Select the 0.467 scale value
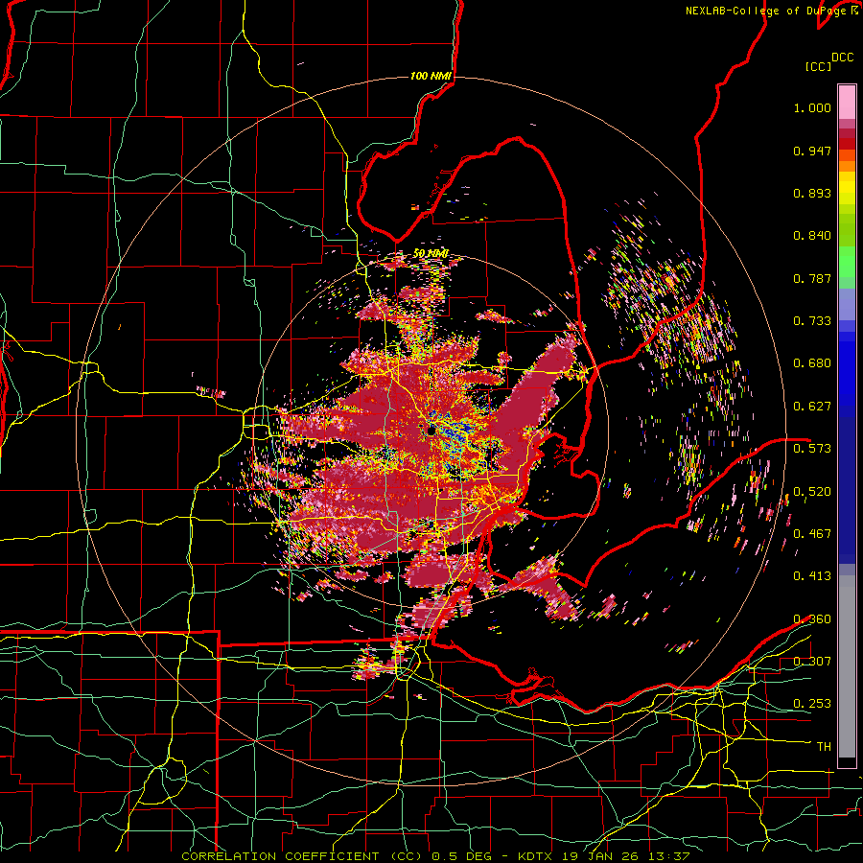863x863 pixels. (812, 534)
